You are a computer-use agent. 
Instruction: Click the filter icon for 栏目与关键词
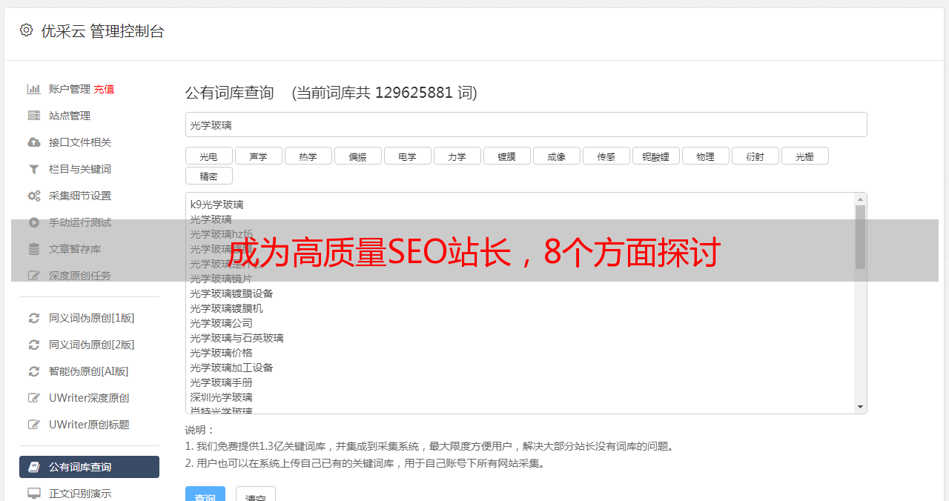point(34,169)
